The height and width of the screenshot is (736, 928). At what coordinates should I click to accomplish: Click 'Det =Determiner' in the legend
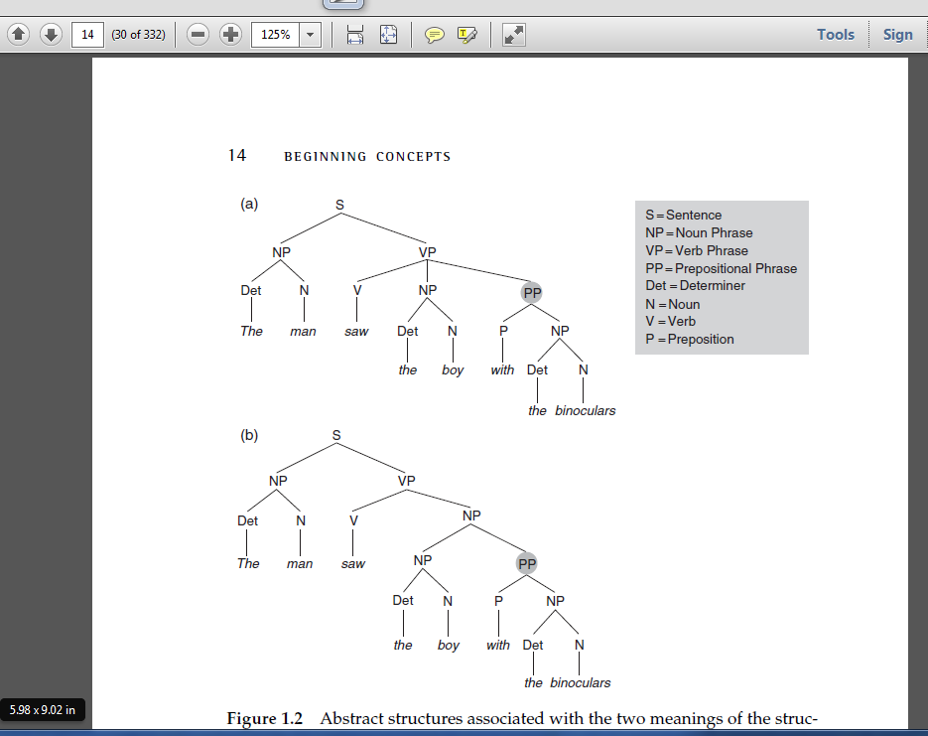[695, 285]
